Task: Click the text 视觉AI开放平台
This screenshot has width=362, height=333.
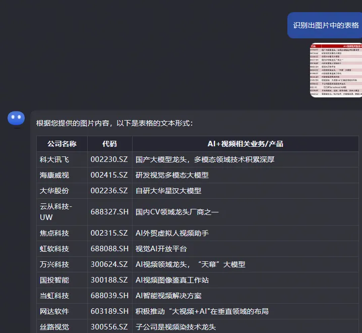Action: click(x=161, y=249)
